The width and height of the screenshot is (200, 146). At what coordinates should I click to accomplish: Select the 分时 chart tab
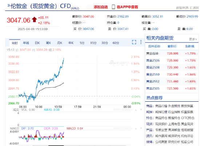[x=15, y=43]
